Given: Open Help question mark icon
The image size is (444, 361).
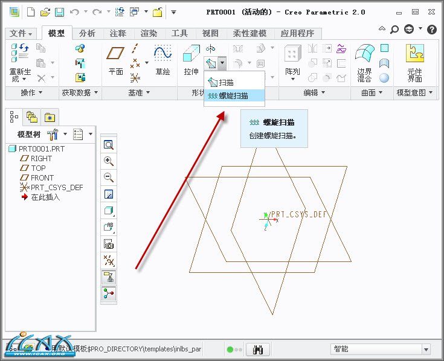Looking at the screenshot, I should (432, 29).
